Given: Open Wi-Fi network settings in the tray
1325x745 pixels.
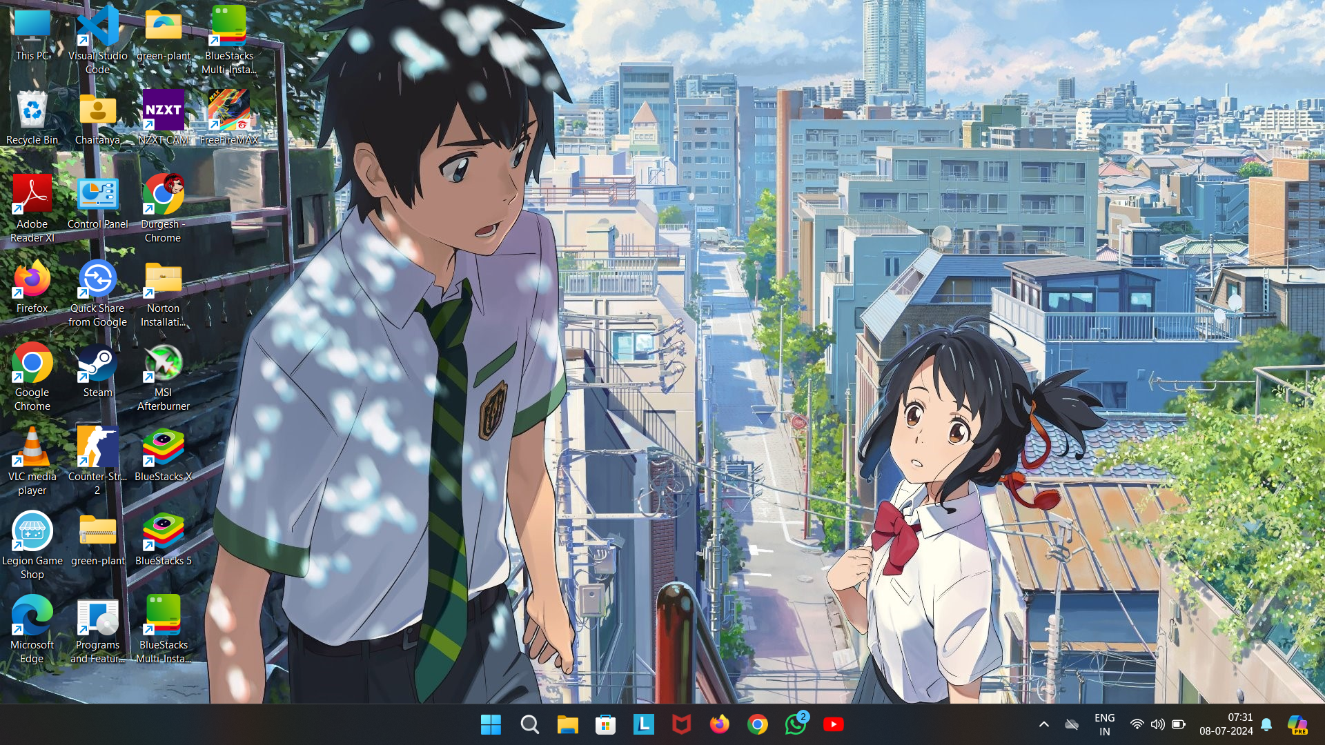Looking at the screenshot, I should pyautogui.click(x=1137, y=724).
